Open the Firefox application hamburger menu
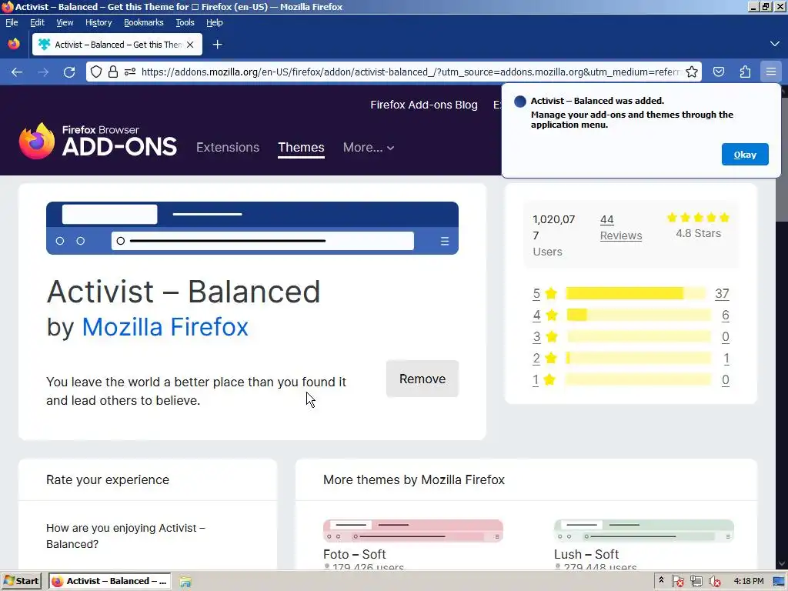This screenshot has height=591, width=788. pyautogui.click(x=771, y=72)
